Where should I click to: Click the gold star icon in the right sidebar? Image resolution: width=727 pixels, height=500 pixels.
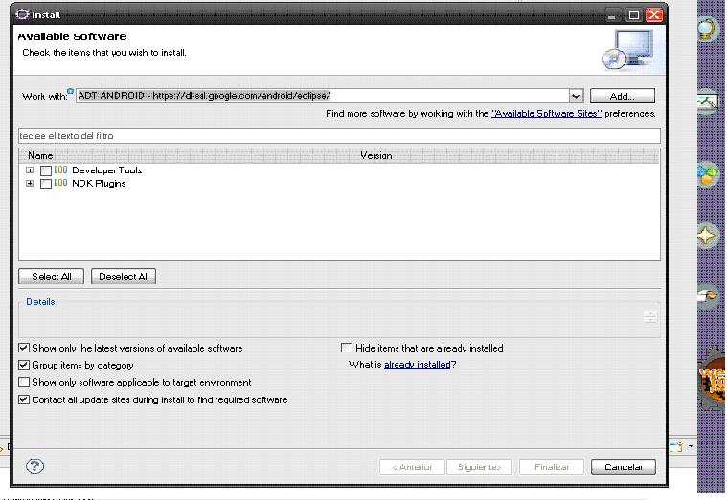(x=707, y=236)
